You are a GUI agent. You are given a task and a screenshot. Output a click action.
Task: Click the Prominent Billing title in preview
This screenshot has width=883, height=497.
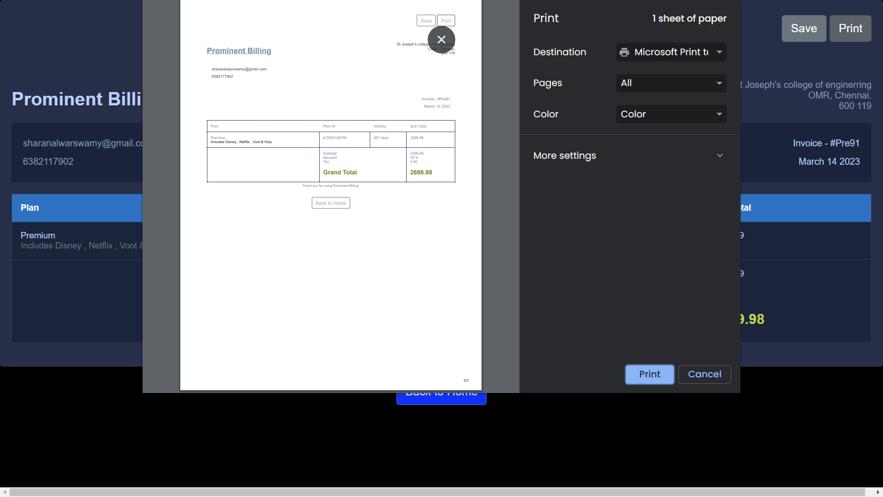coord(239,51)
